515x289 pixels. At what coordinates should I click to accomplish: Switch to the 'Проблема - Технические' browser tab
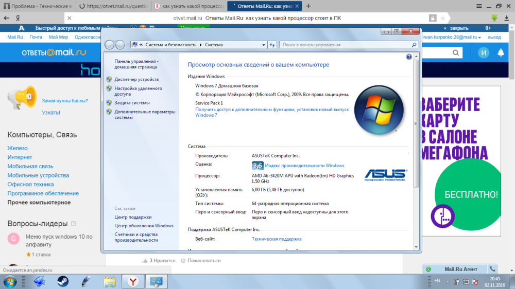[38, 6]
